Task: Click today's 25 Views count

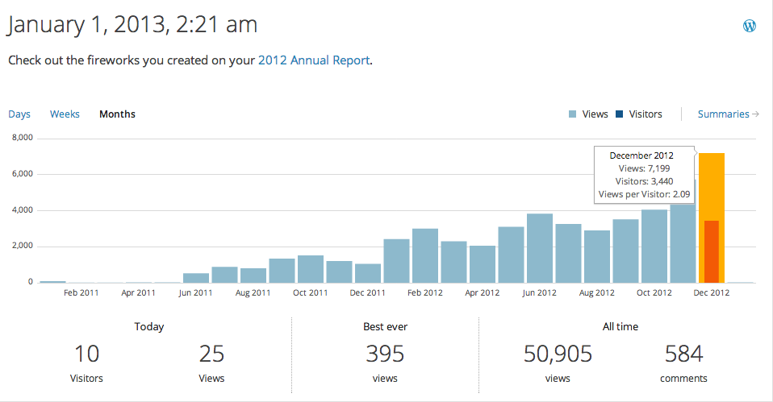Action: (x=211, y=354)
